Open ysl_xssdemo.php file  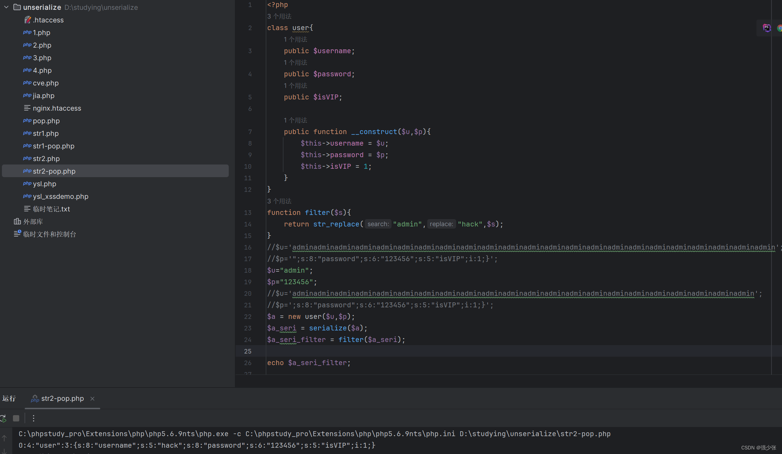61,196
